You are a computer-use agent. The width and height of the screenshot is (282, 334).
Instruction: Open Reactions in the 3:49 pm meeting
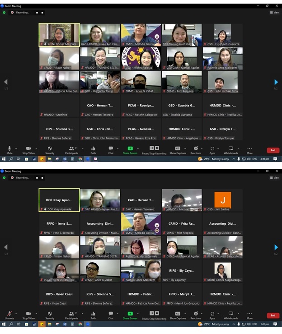196,150
